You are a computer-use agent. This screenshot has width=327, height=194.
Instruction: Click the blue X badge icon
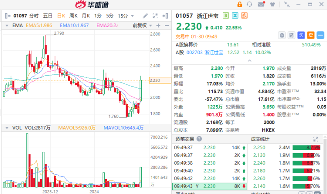pos(235,15)
